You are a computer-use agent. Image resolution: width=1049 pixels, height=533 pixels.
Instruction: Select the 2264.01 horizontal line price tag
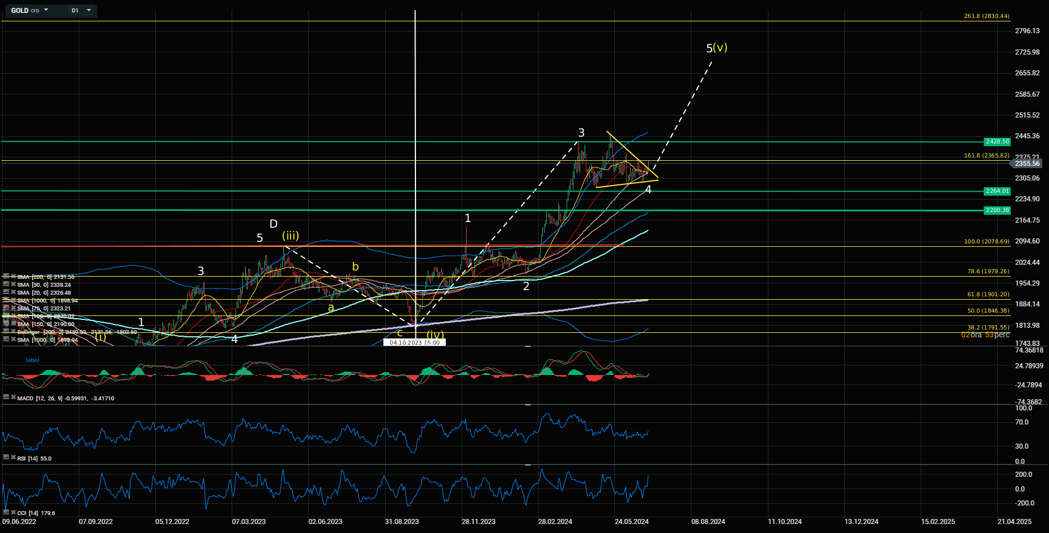tap(997, 191)
